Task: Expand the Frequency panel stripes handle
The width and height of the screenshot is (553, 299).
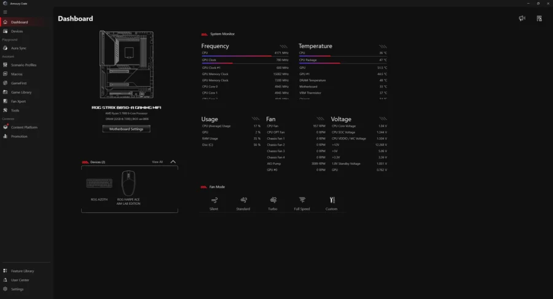Action: pos(283,46)
